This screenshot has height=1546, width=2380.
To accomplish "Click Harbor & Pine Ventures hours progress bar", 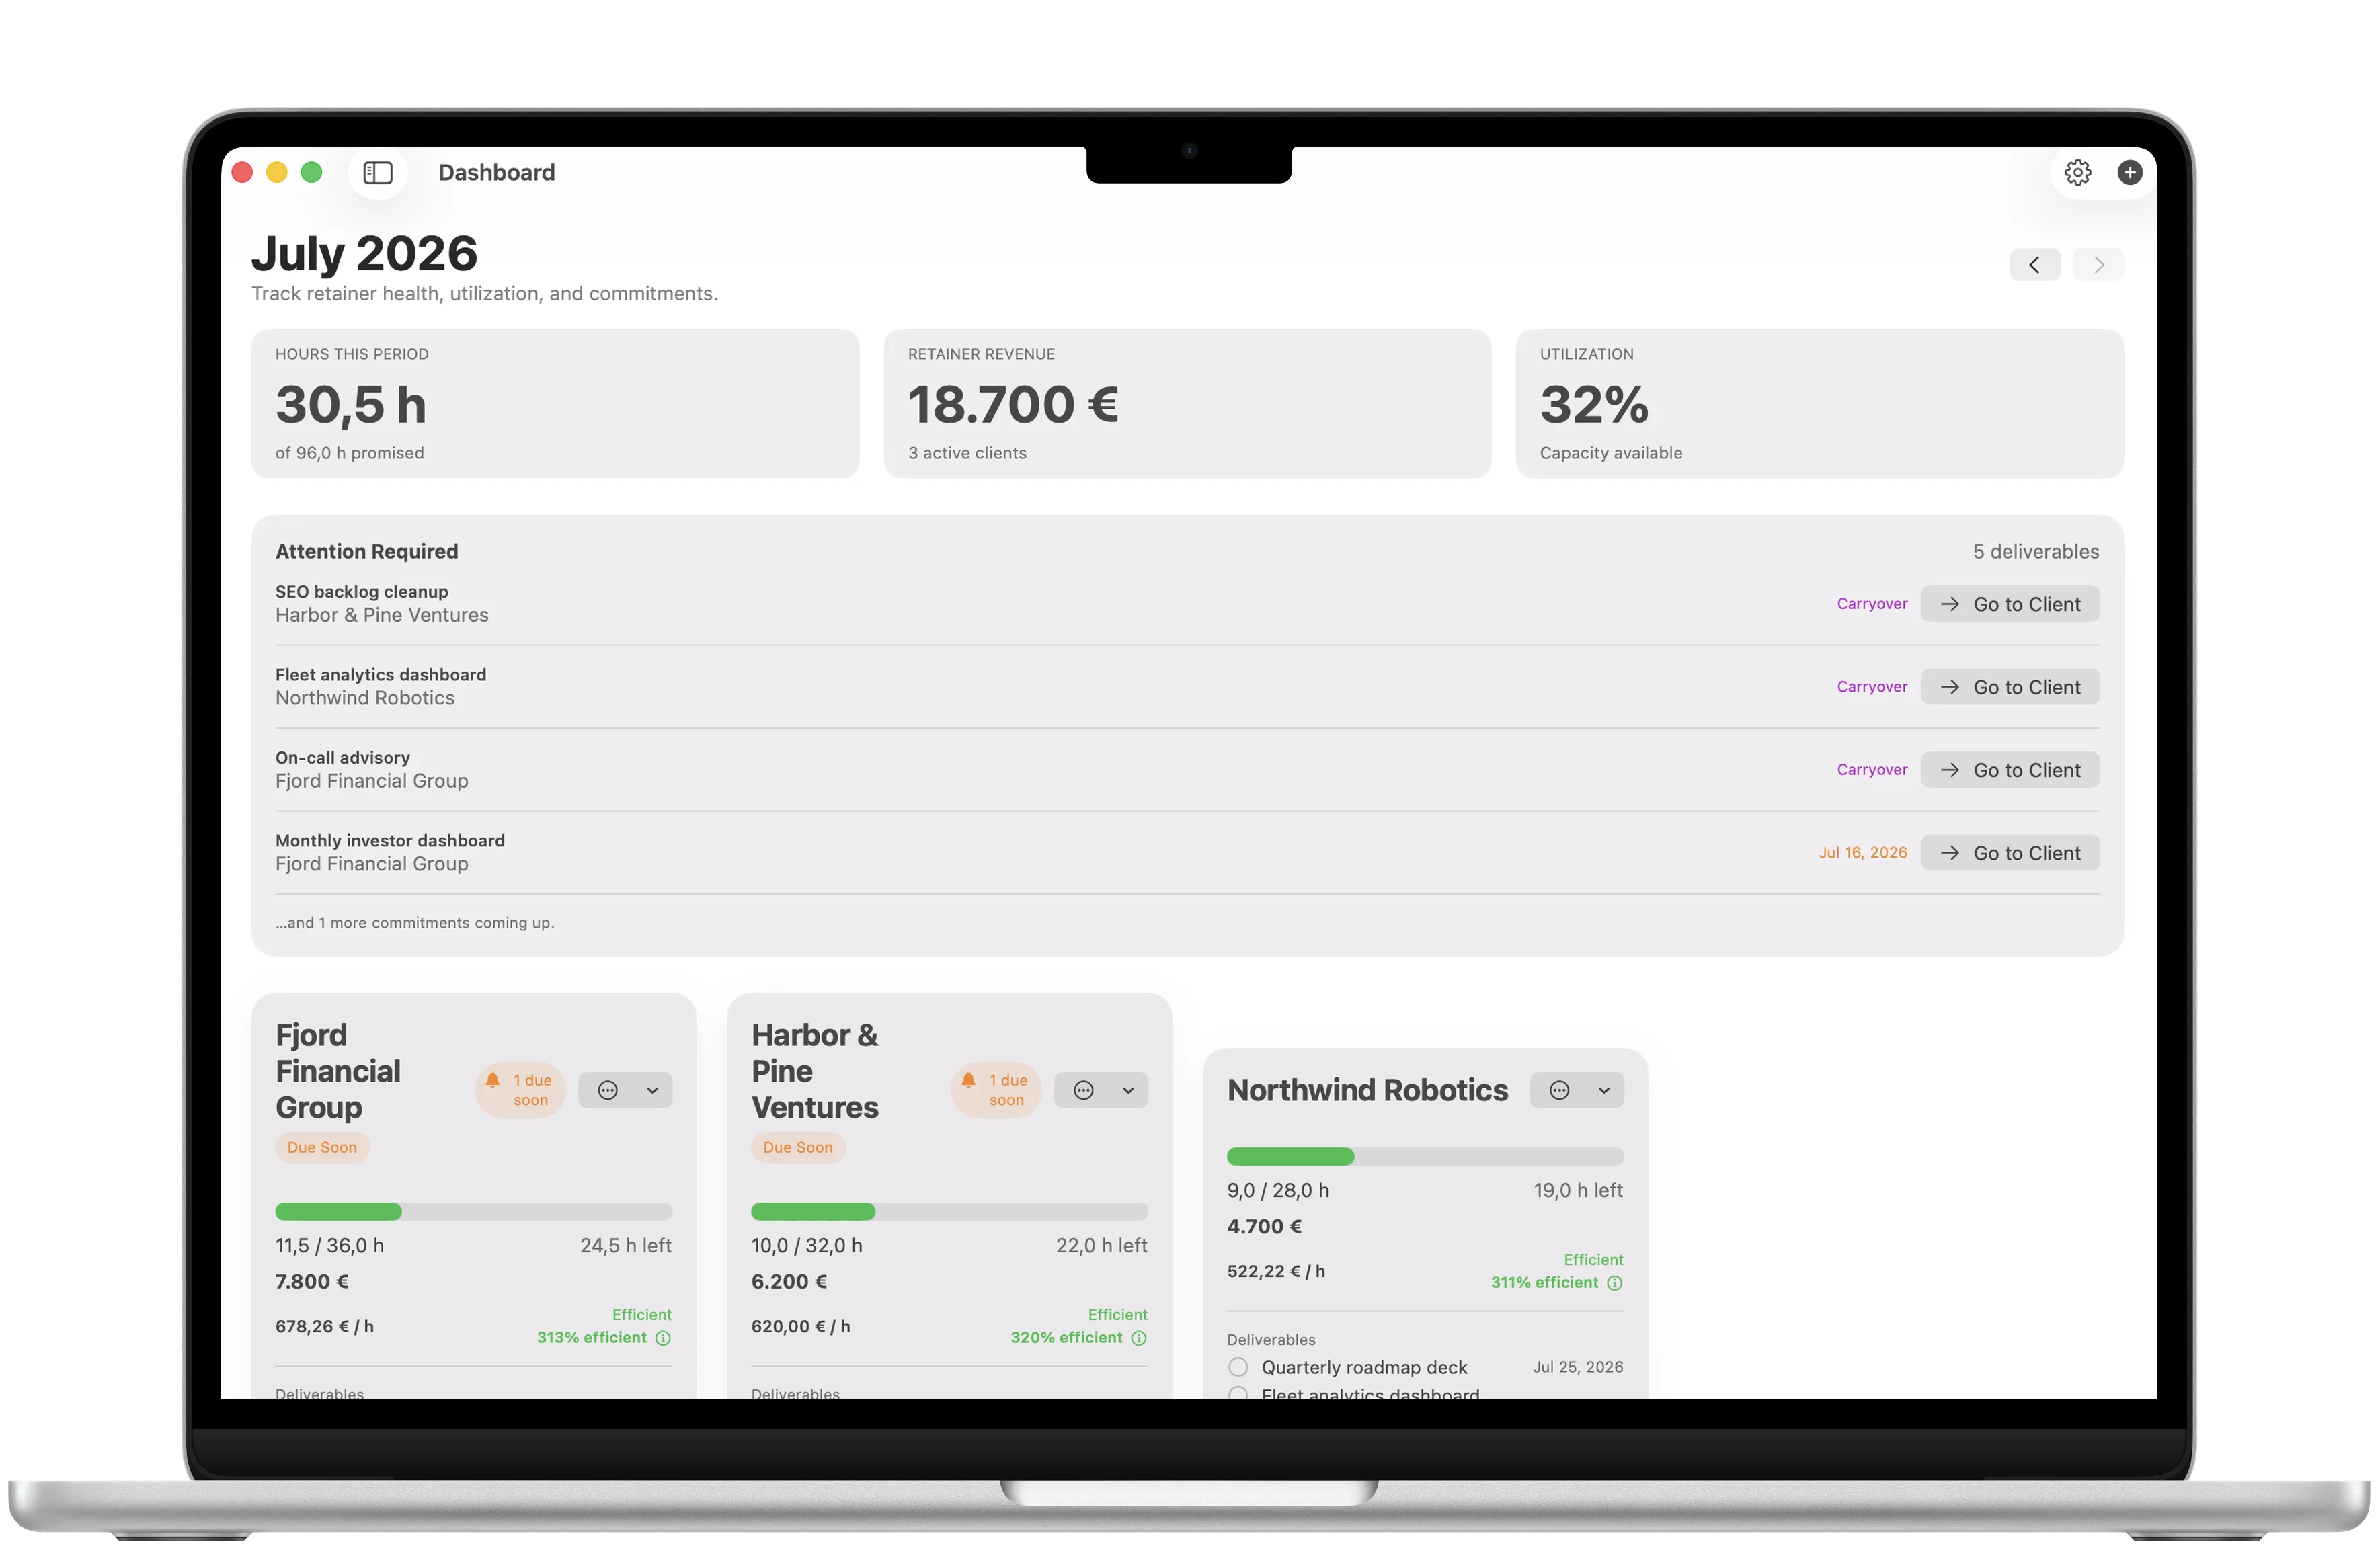I will 949,1212.
